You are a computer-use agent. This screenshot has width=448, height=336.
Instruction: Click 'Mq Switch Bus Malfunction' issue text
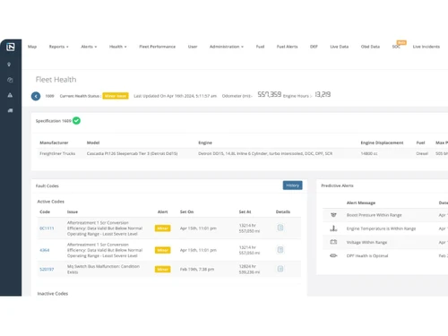[x=103, y=269]
